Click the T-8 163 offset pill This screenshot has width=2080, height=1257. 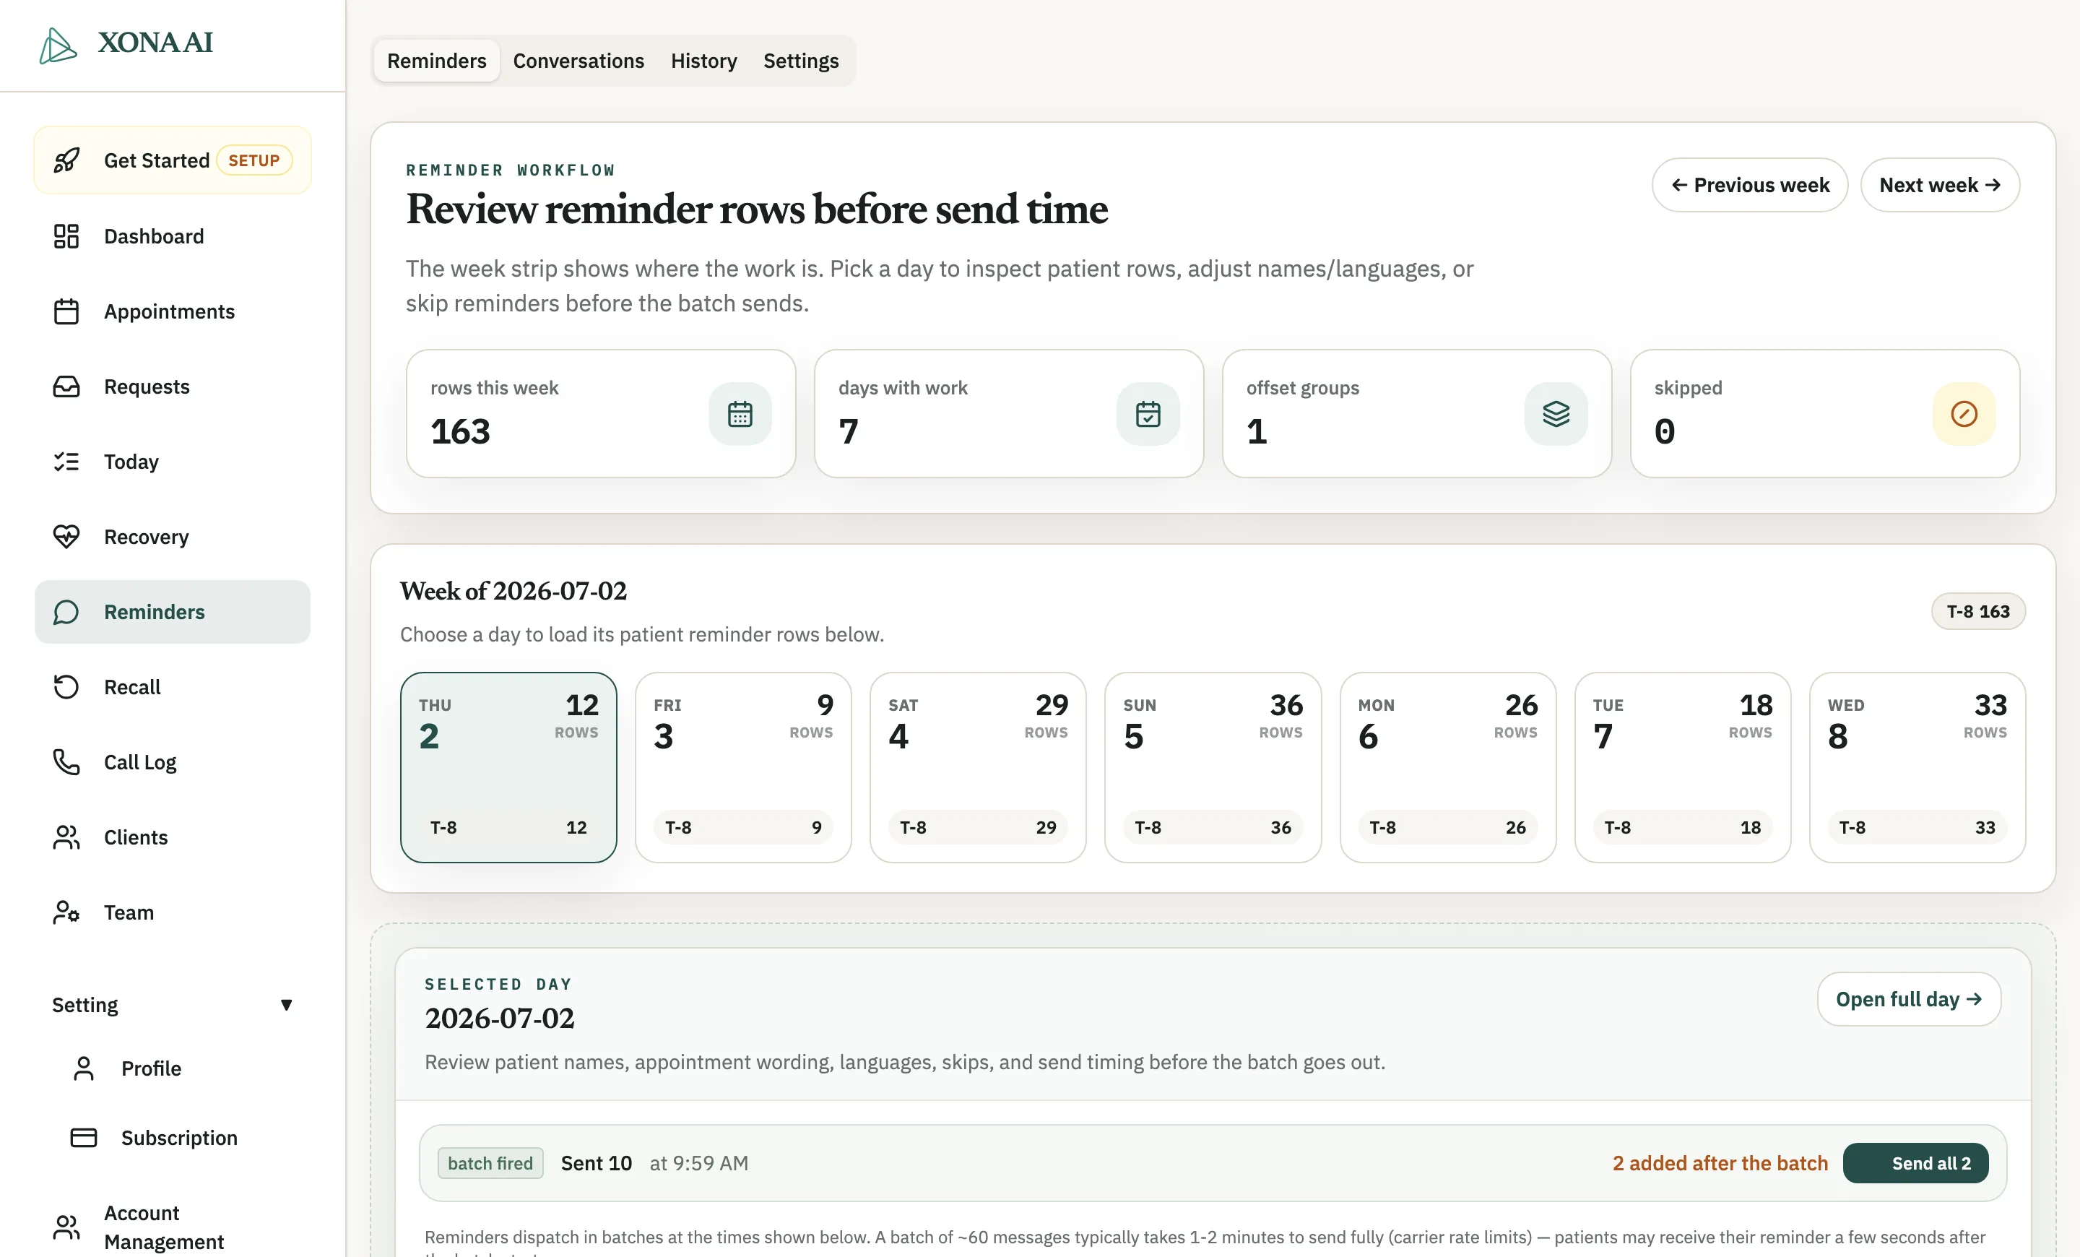point(1978,611)
